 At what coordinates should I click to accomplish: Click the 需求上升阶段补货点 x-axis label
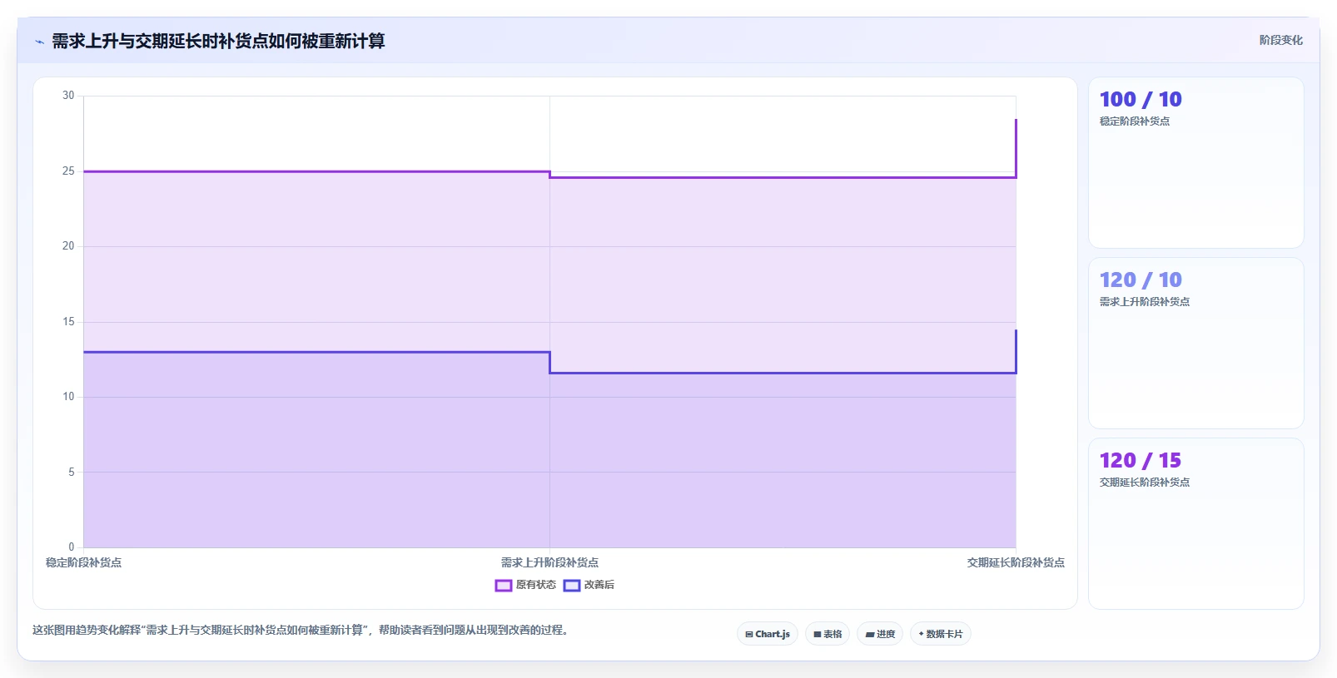point(549,563)
